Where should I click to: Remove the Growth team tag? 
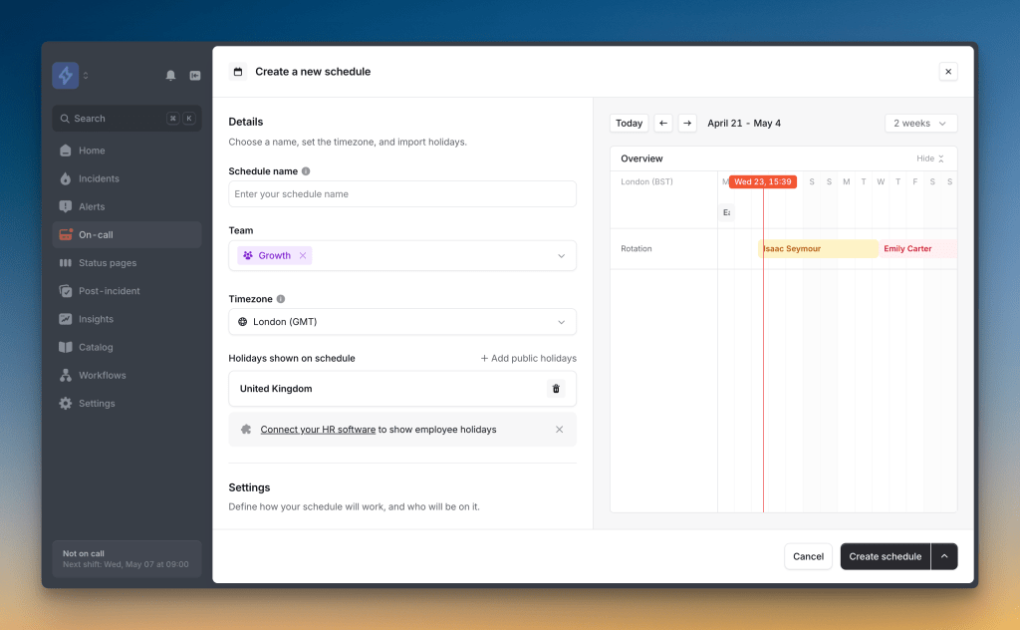click(302, 255)
